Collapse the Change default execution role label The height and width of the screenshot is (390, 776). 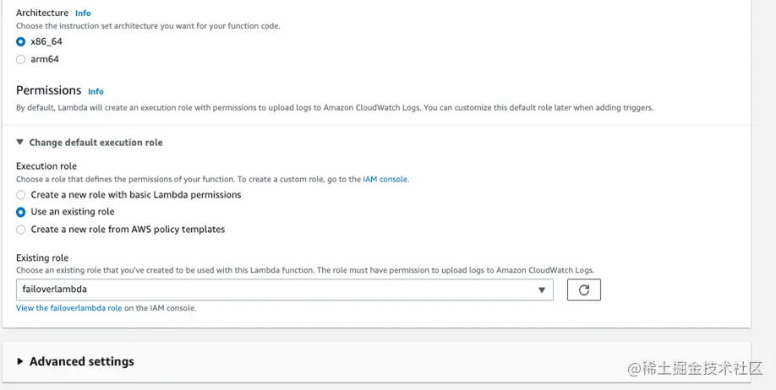pyautogui.click(x=96, y=143)
